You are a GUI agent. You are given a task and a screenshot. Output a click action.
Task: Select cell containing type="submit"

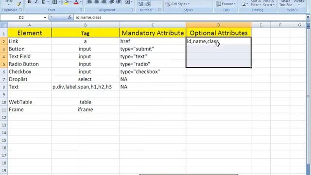[153, 49]
